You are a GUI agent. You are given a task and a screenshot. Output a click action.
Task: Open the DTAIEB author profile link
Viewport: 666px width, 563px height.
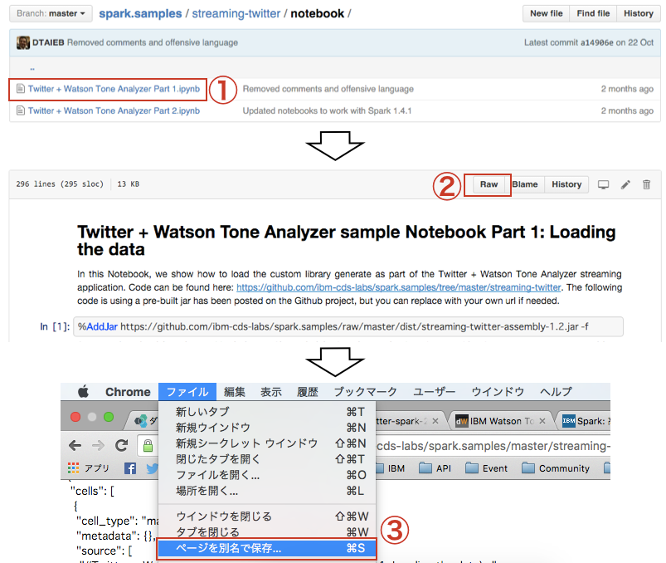[48, 42]
